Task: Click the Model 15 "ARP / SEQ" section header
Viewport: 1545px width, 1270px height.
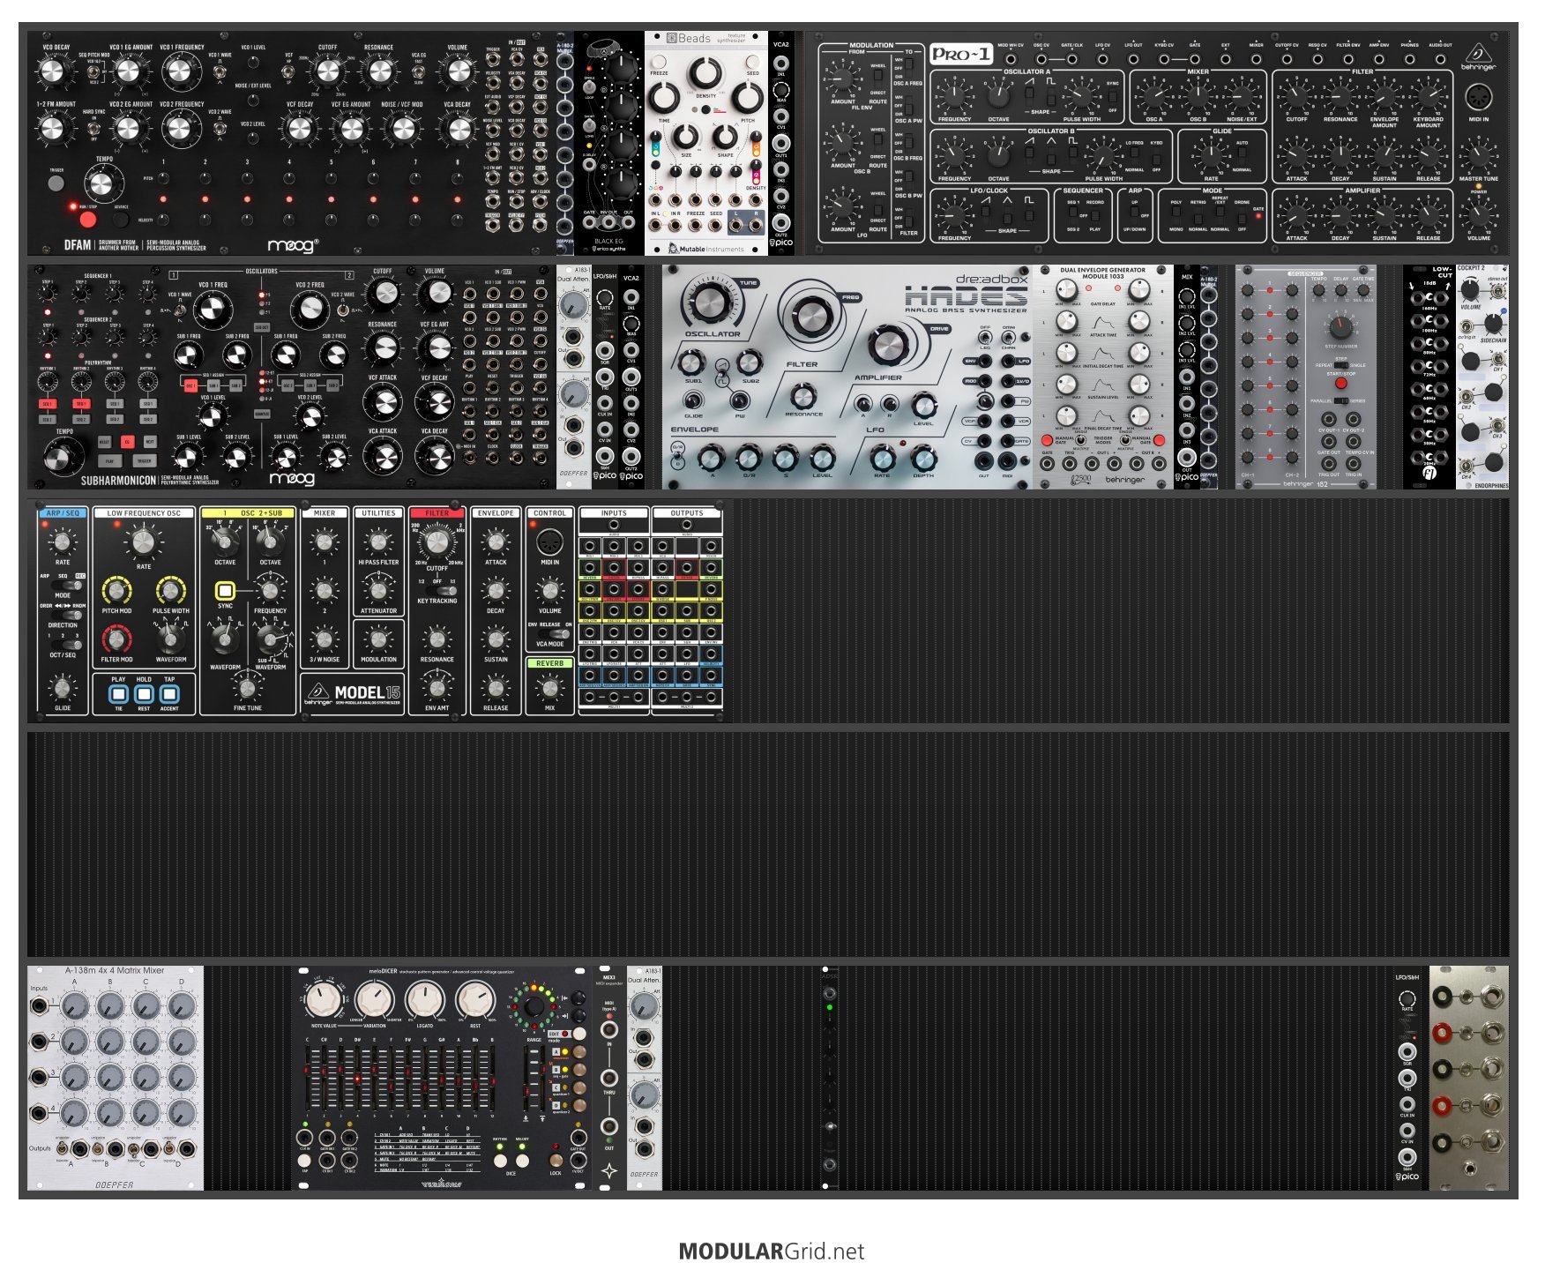Action: 63,513
